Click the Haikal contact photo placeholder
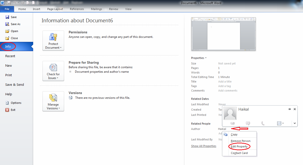303x165 pixels. pyautogui.click(x=230, y=113)
